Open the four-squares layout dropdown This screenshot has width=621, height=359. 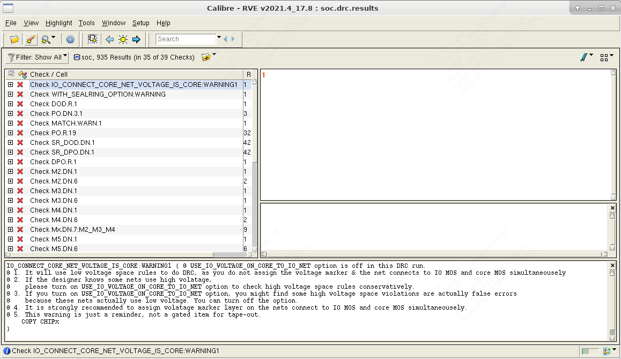coord(607,57)
